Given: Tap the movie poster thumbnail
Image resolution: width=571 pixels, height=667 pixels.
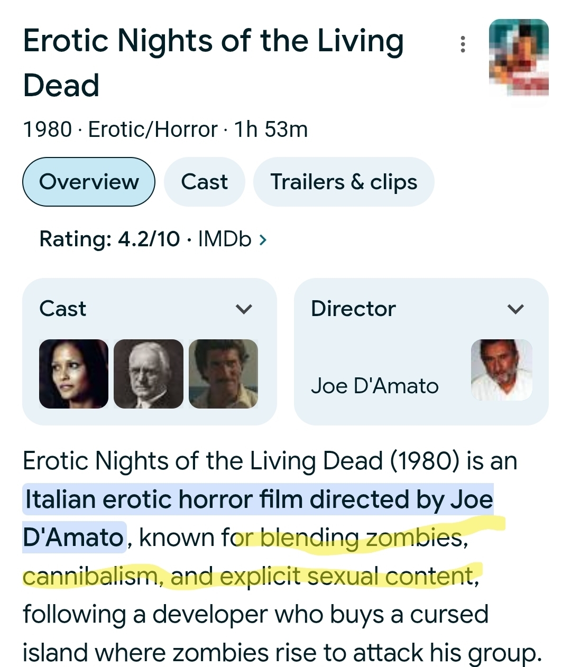Looking at the screenshot, I should [519, 58].
